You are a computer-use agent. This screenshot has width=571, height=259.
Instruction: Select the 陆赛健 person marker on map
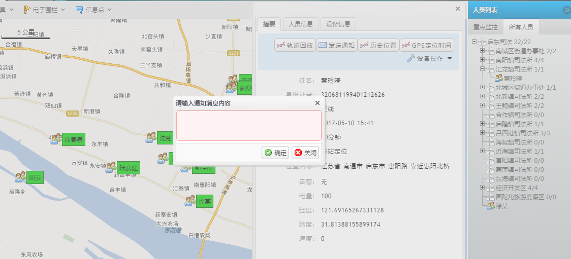coord(111,167)
